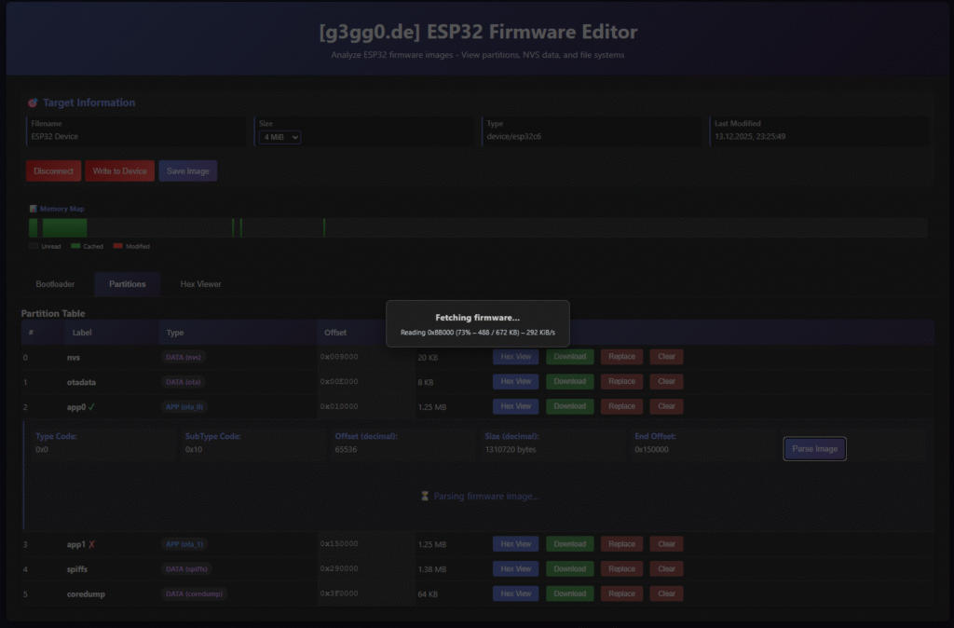Switch to the Bootloader tab
This screenshot has width=954, height=628.
(55, 284)
